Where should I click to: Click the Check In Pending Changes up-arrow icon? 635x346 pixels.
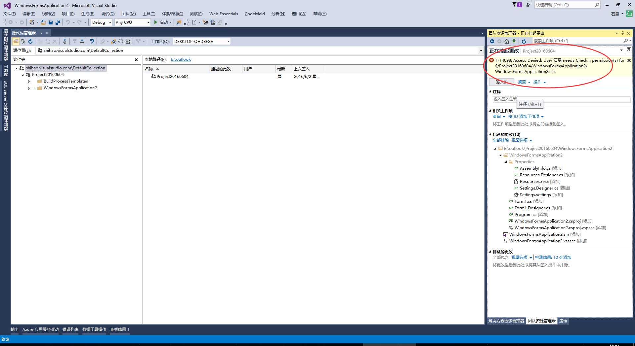(x=82, y=41)
